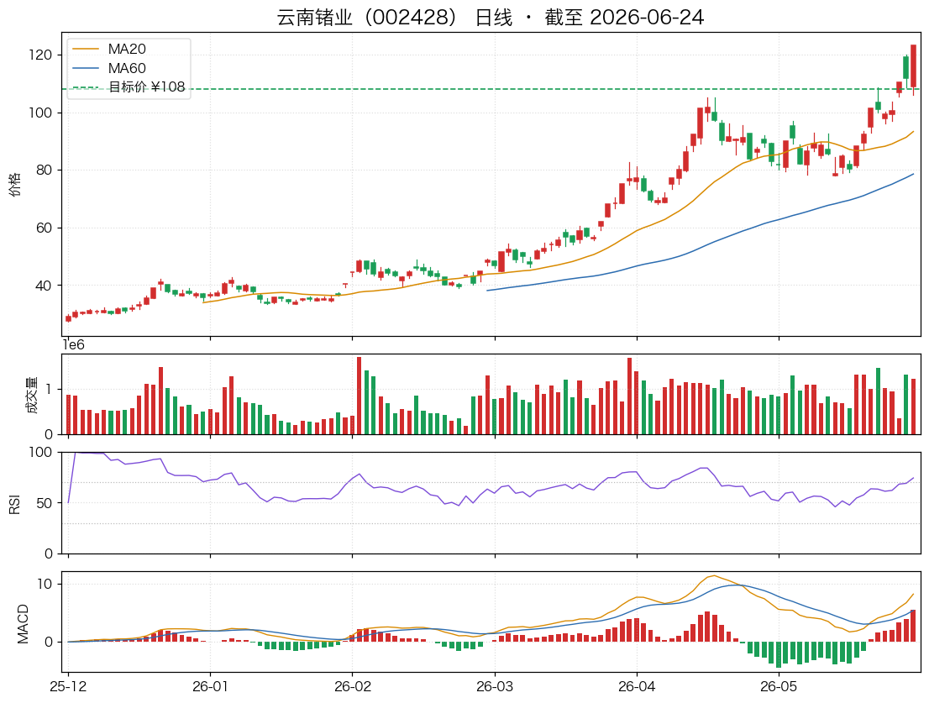Screen dimensions: 929x703
Task: Select the MA20 legend entry
Action: coord(127,50)
